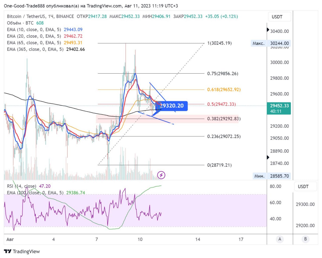322x258 pixels.
Task: Click the 28740.00 price axis label
Action: 279,163
